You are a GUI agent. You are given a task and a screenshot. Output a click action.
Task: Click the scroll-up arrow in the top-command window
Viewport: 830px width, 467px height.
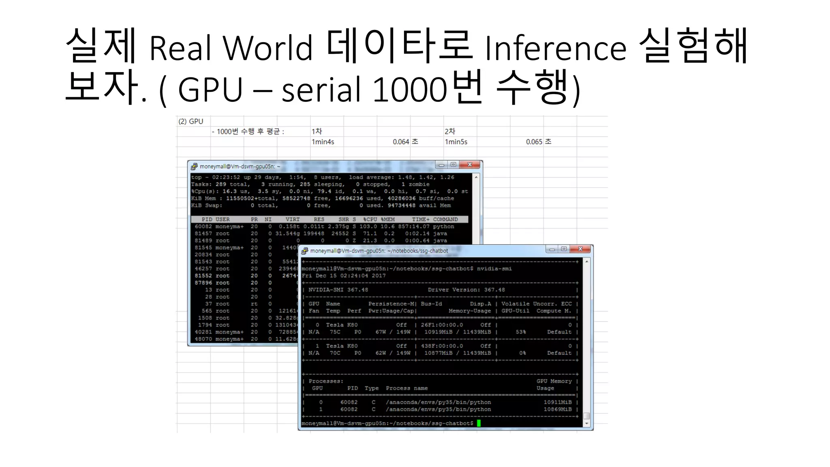tap(476, 177)
